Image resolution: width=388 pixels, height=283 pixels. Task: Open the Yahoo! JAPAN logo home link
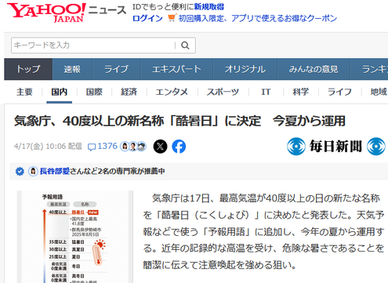46,13
